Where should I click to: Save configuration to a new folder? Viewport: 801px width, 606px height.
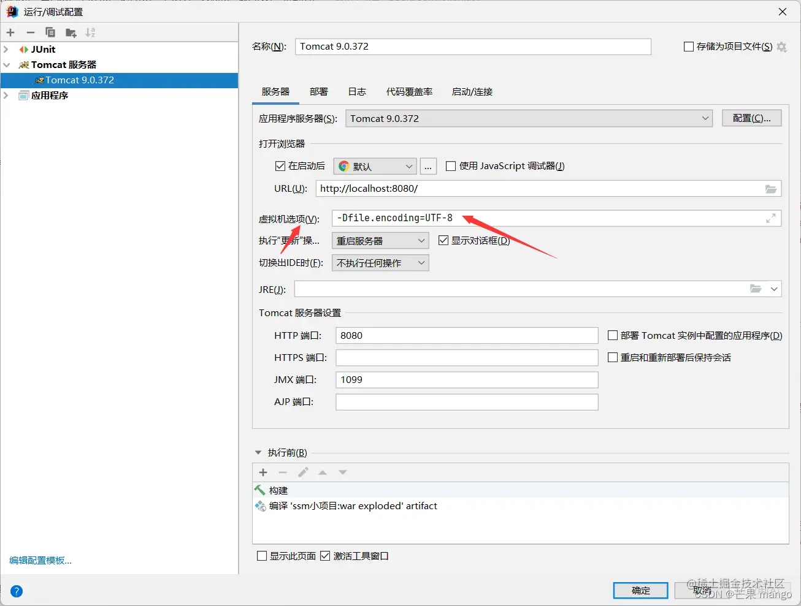[x=71, y=32]
